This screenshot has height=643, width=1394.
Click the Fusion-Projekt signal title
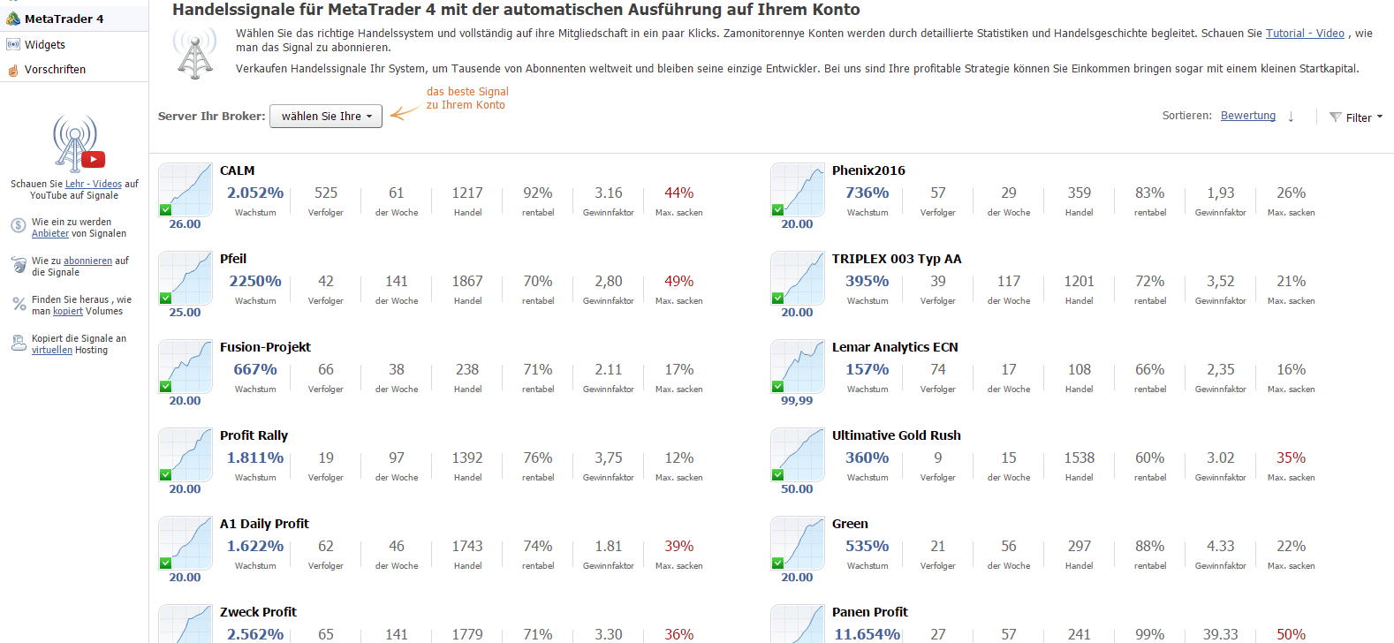[265, 347]
